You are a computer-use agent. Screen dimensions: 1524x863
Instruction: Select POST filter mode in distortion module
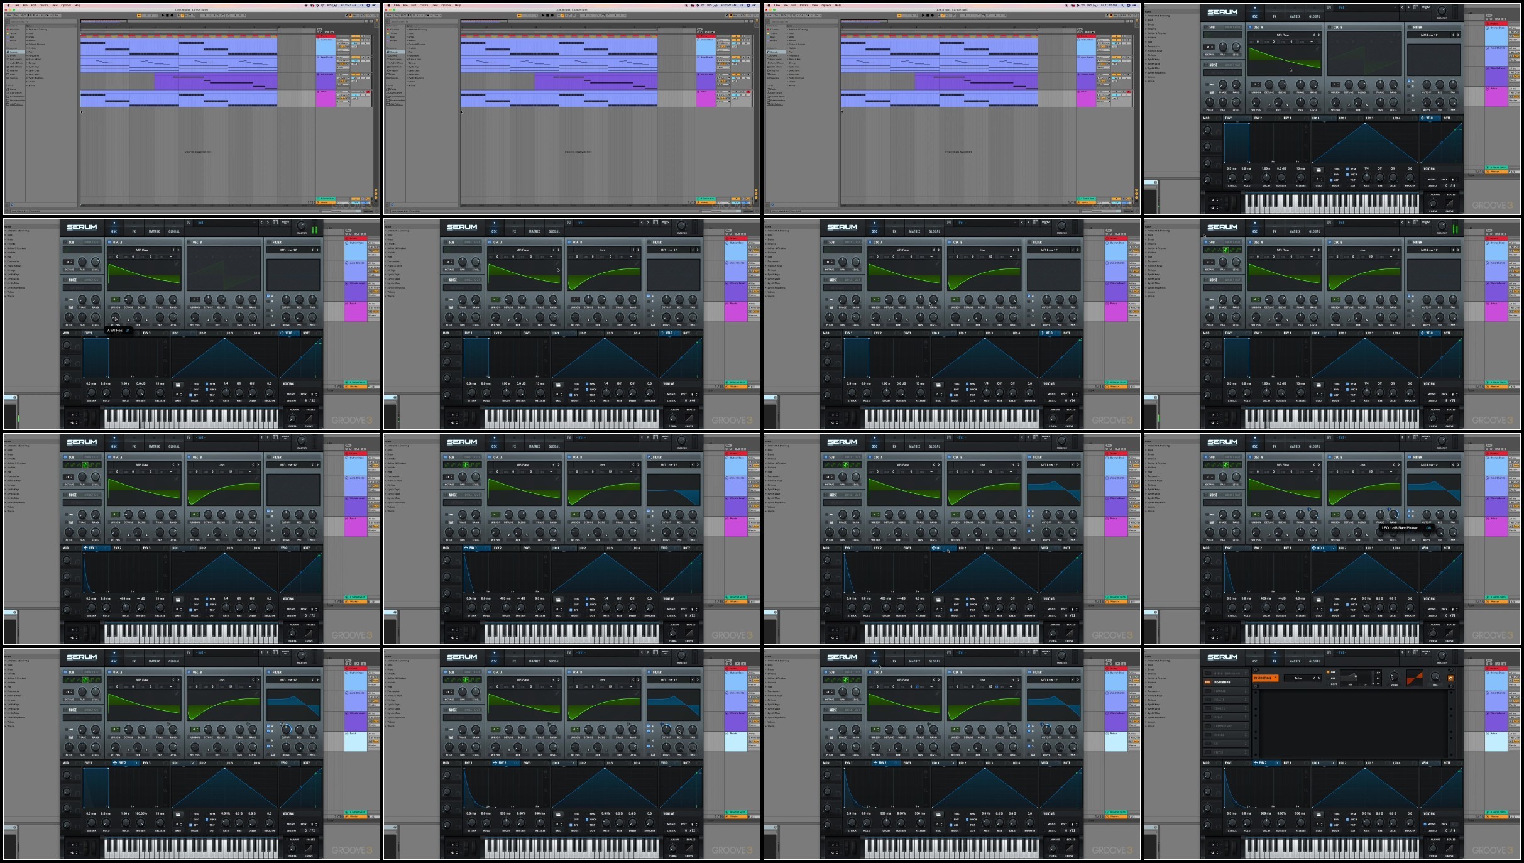(1332, 684)
